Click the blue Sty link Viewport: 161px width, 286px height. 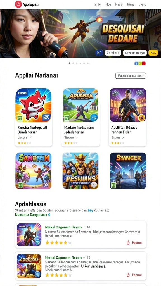[90, 211]
